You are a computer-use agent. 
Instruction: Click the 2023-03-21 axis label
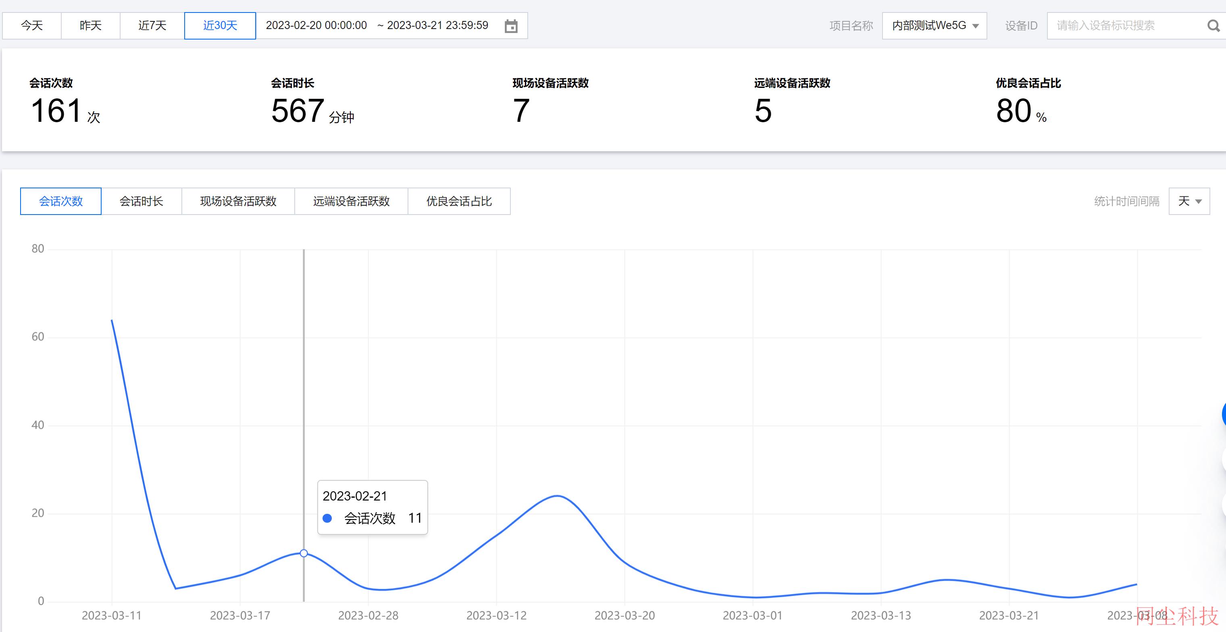point(1009,615)
